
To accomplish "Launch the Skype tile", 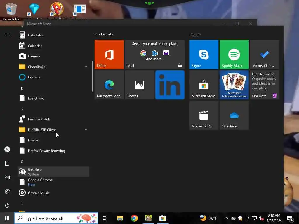I will click(204, 55).
